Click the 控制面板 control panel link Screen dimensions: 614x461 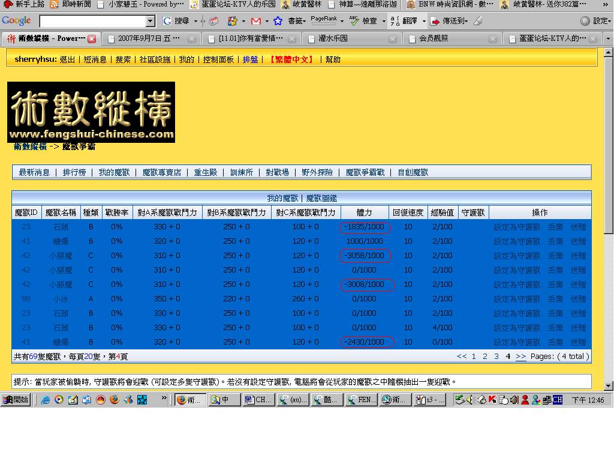tap(218, 60)
